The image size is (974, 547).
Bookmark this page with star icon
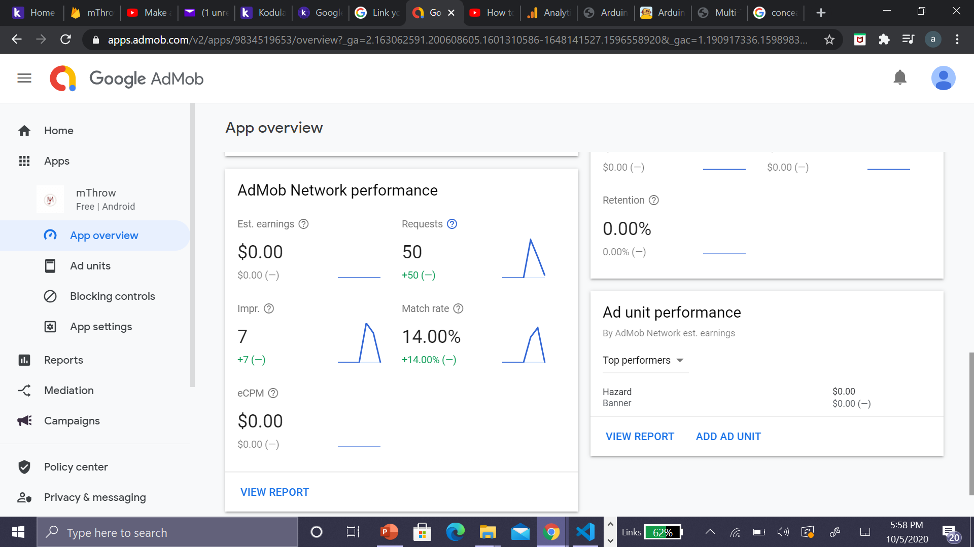coord(829,40)
